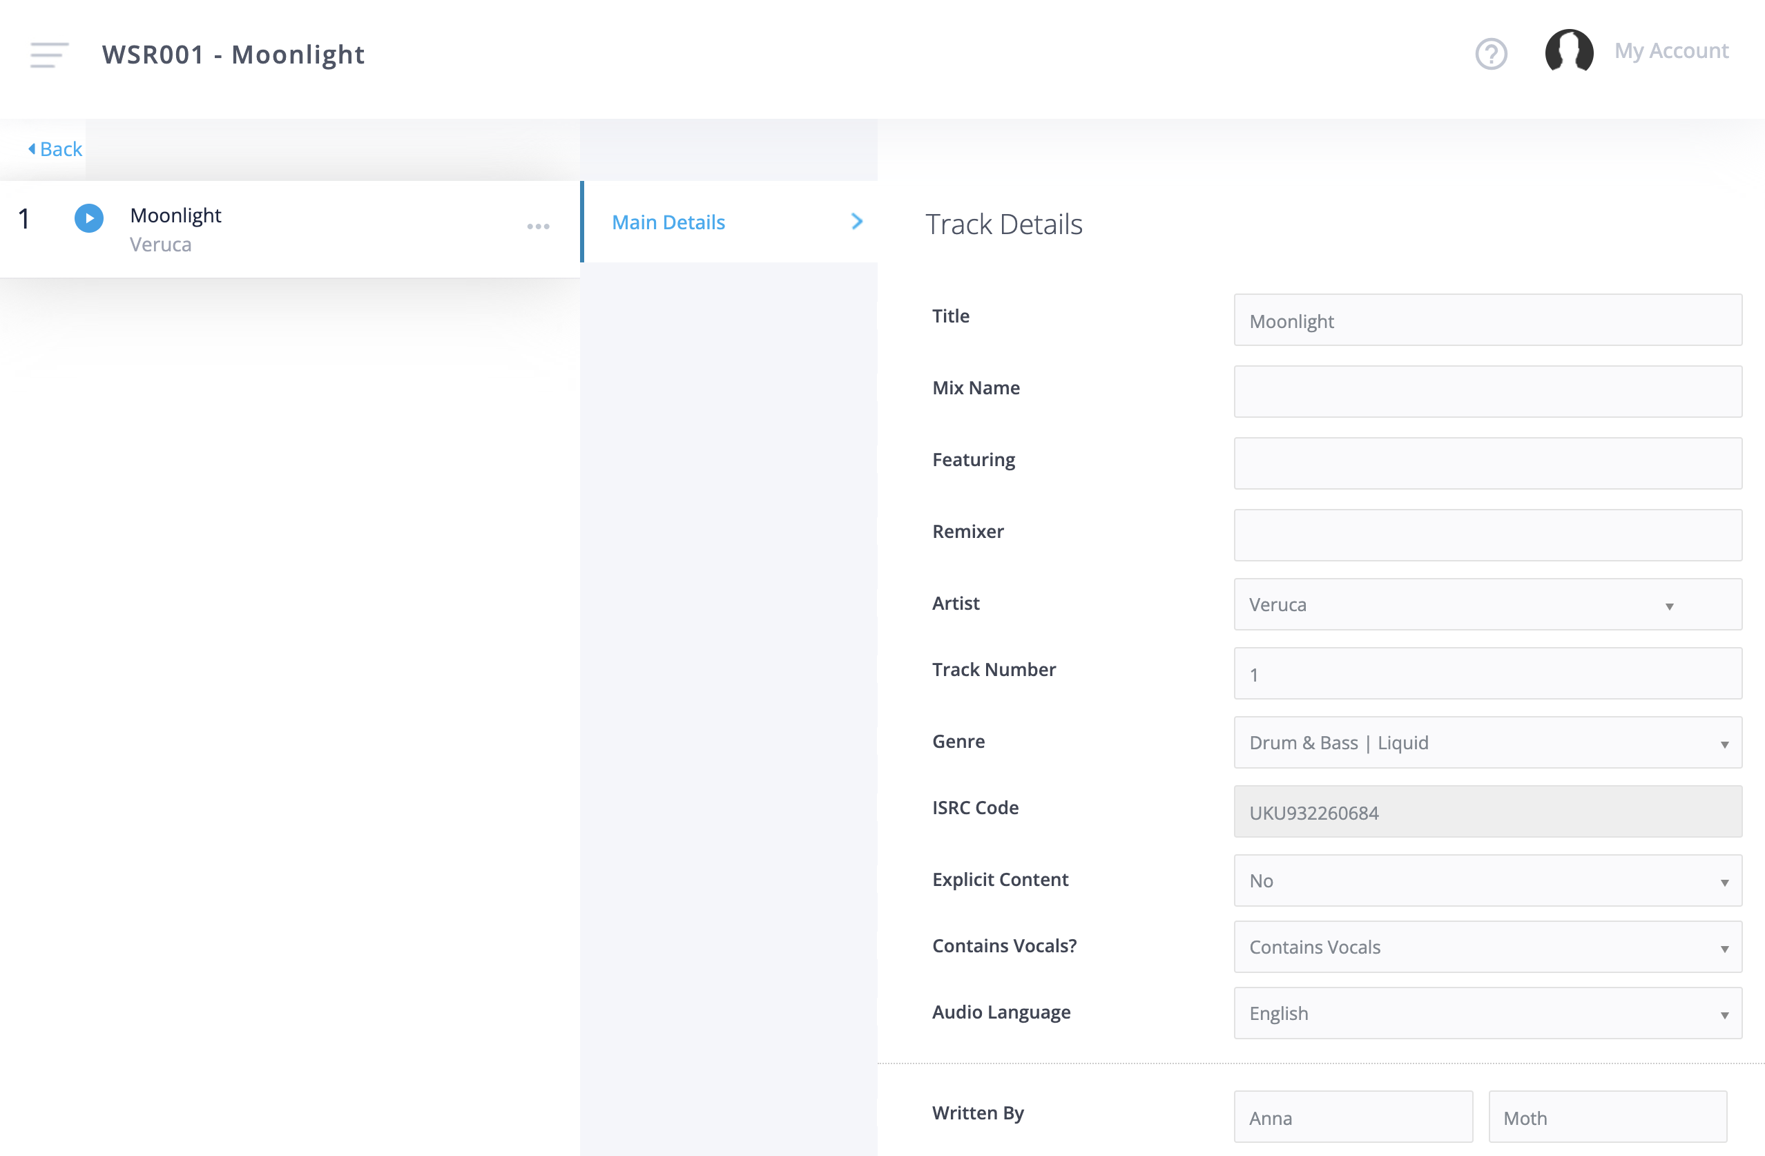
Task: Click the Title input field
Action: (x=1487, y=320)
